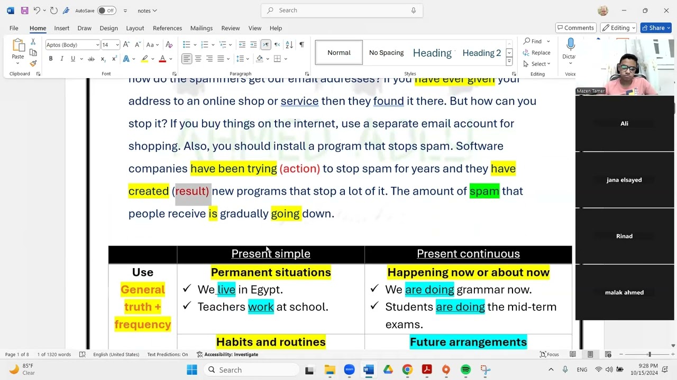Toggle Underline formatting

73,59
